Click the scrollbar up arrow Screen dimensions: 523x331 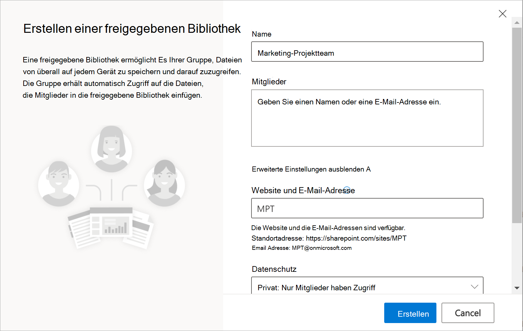[x=517, y=23]
